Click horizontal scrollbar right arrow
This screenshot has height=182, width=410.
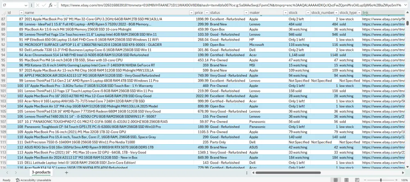click(403, 173)
